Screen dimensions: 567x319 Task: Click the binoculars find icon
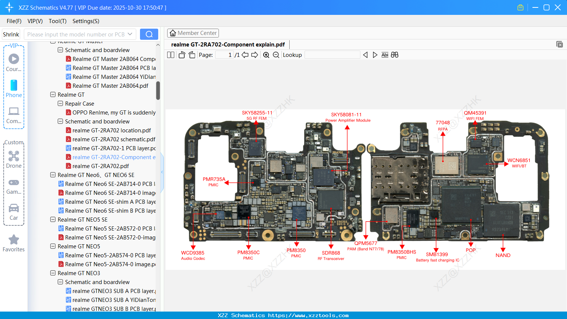click(395, 55)
